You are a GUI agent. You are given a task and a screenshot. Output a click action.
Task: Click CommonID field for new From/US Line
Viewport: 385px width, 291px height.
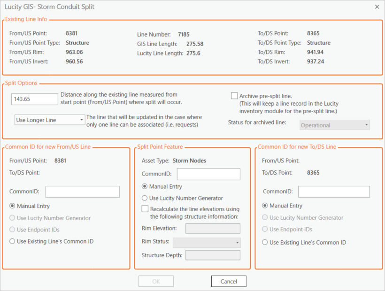tap(83, 191)
